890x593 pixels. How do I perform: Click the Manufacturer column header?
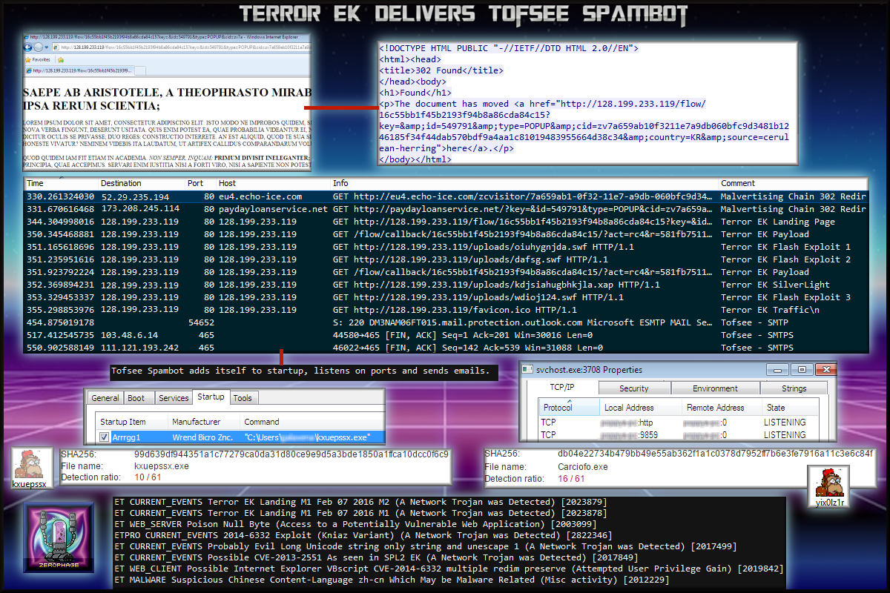click(x=191, y=421)
